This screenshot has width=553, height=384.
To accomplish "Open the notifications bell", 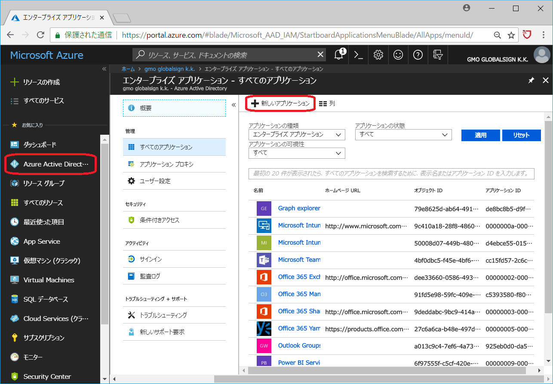I will 339,55.
